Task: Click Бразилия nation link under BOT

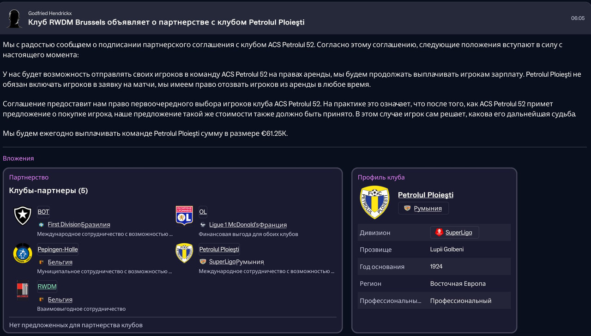Action: tap(96, 225)
